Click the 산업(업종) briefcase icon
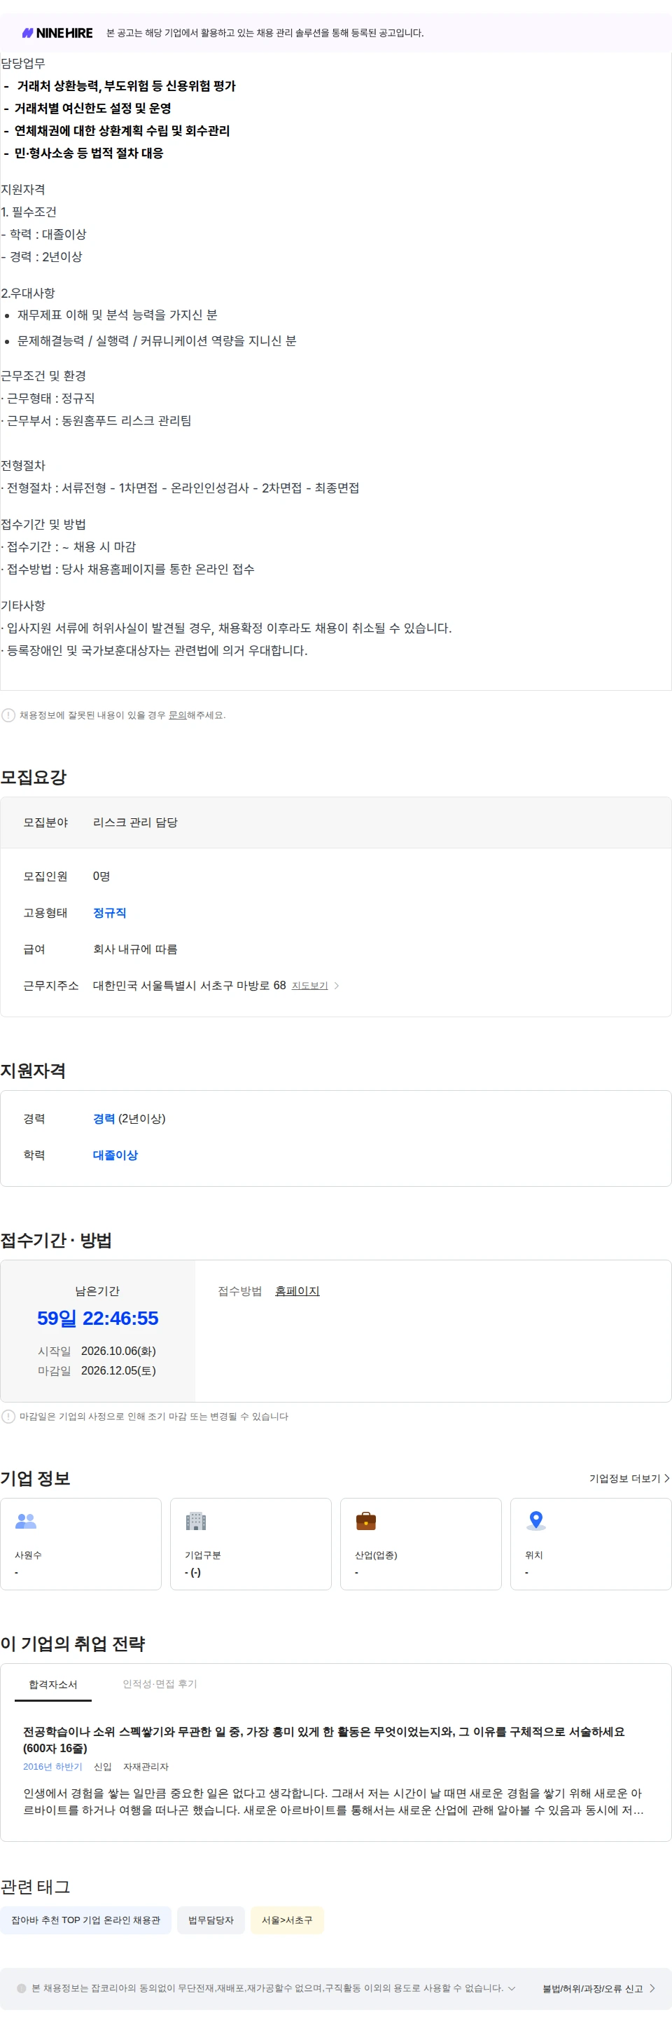 coord(366,1520)
